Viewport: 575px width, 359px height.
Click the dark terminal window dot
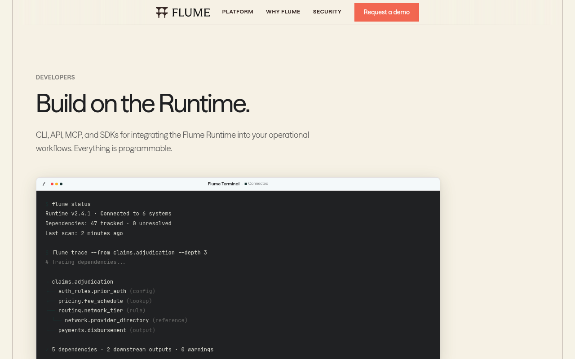pos(61,184)
